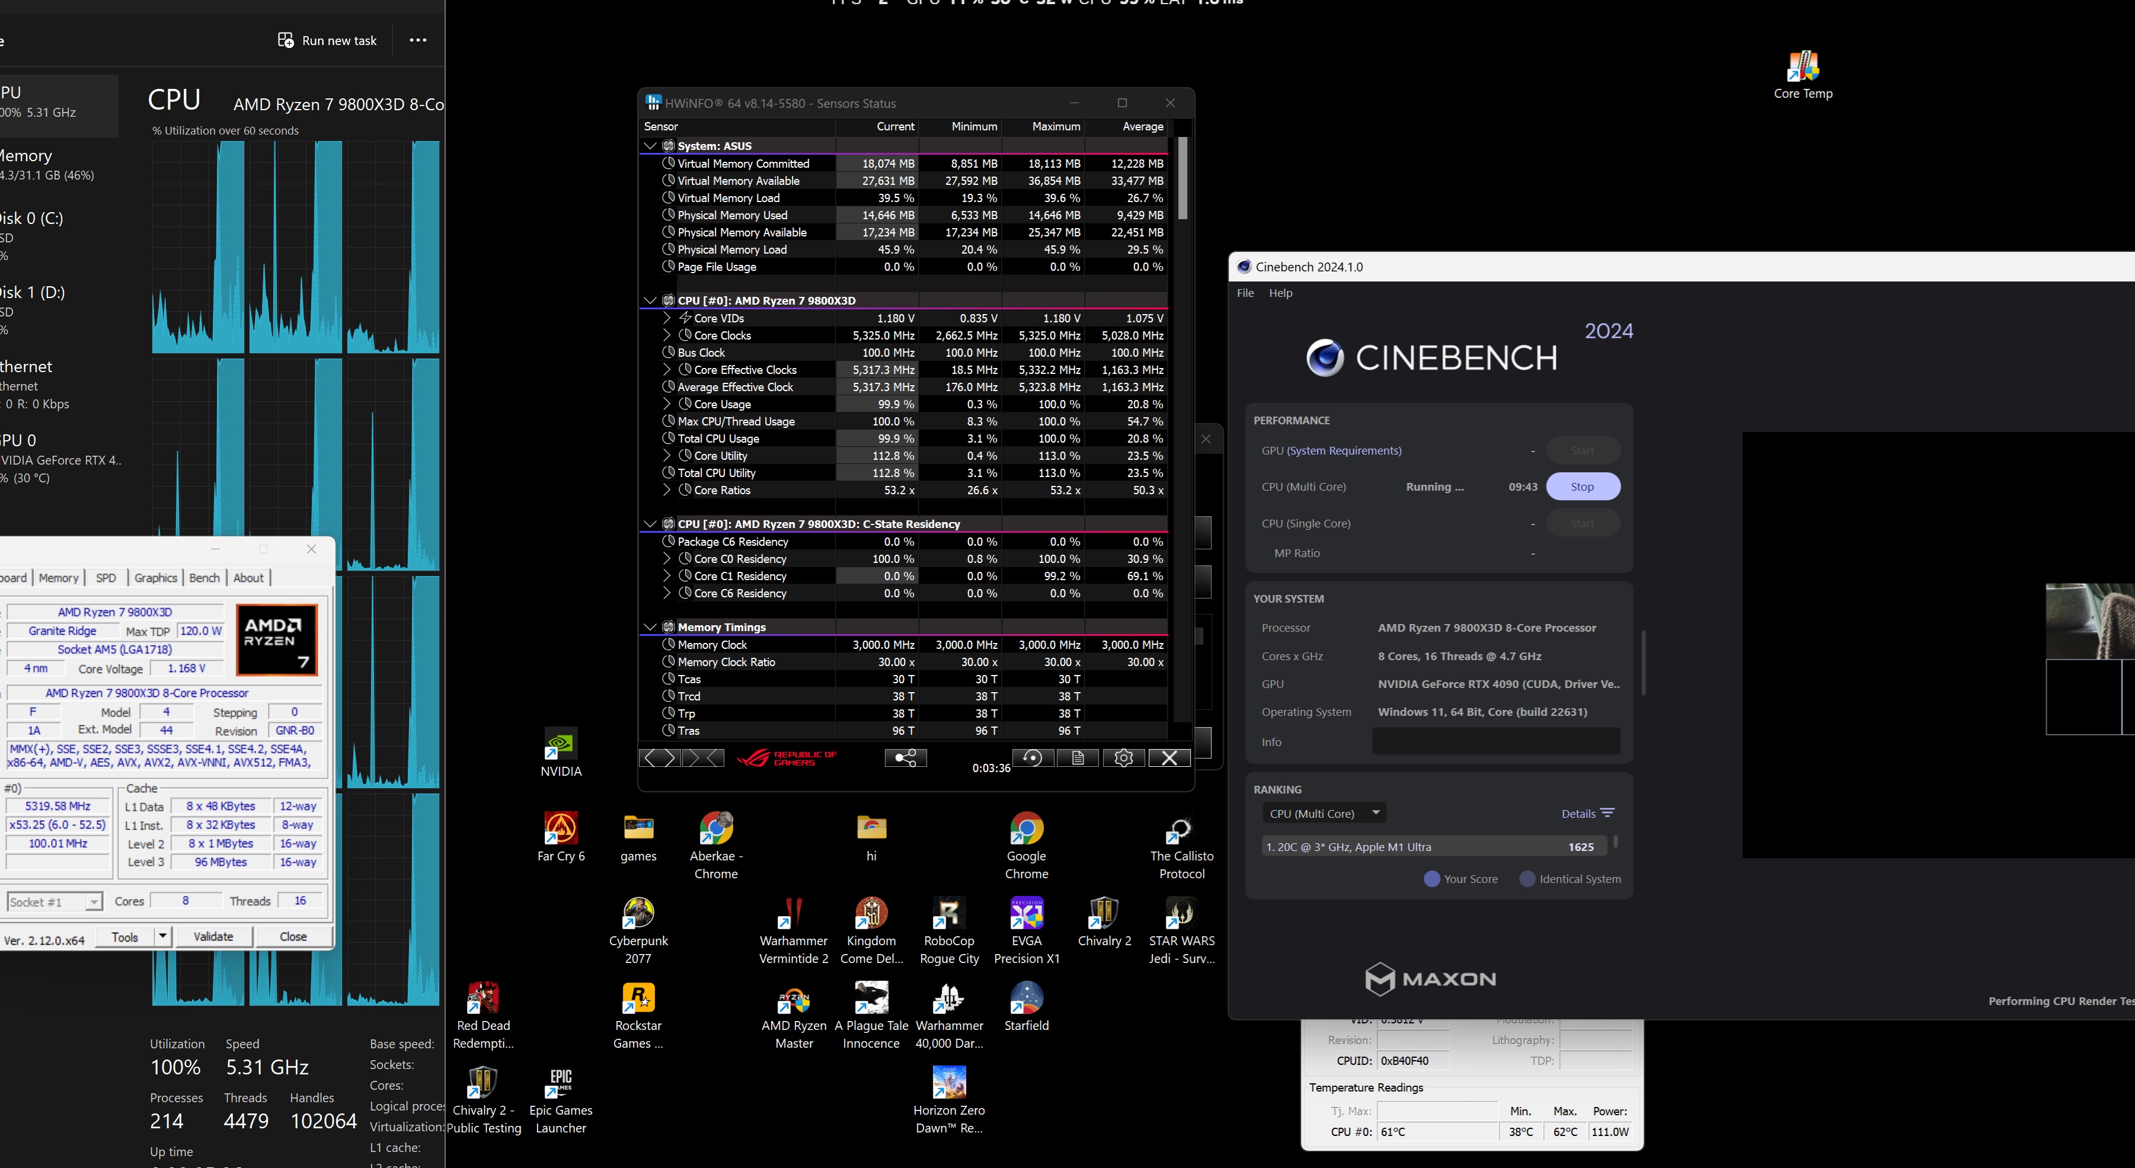Click the HWiNFO vertical scrollbar thumb

click(1182, 178)
